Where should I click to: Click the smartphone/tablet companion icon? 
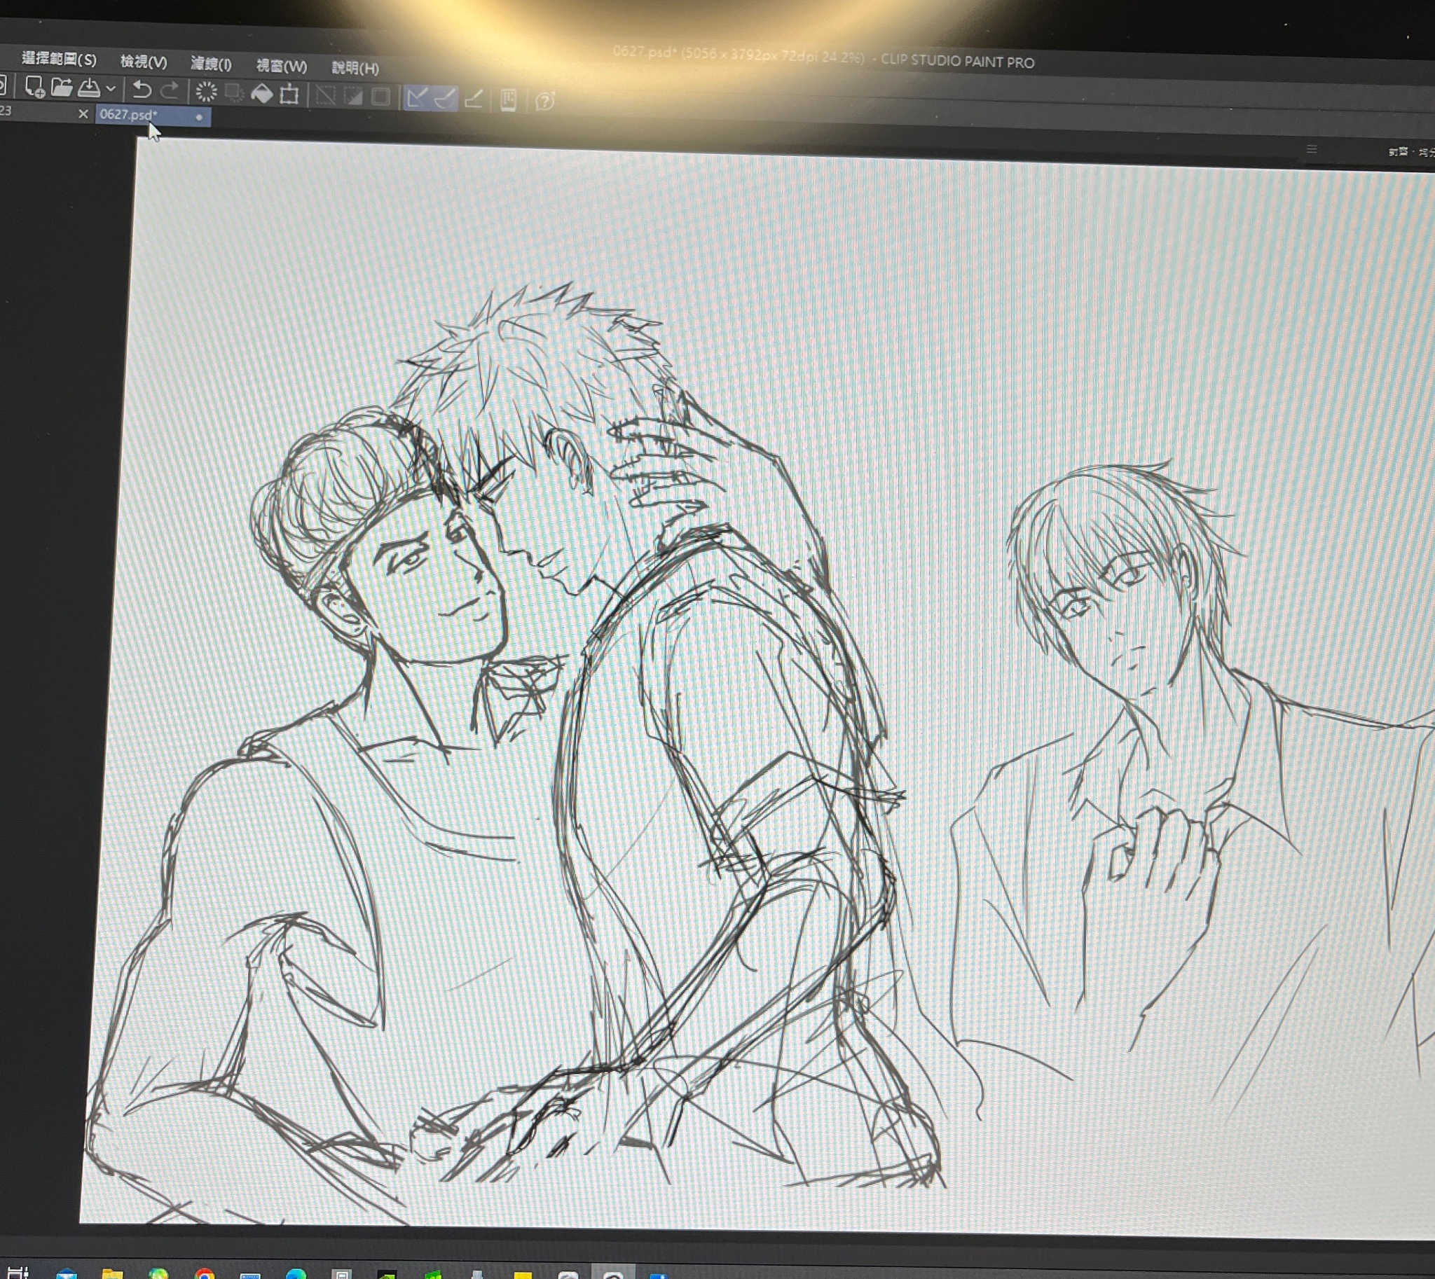coord(508,100)
